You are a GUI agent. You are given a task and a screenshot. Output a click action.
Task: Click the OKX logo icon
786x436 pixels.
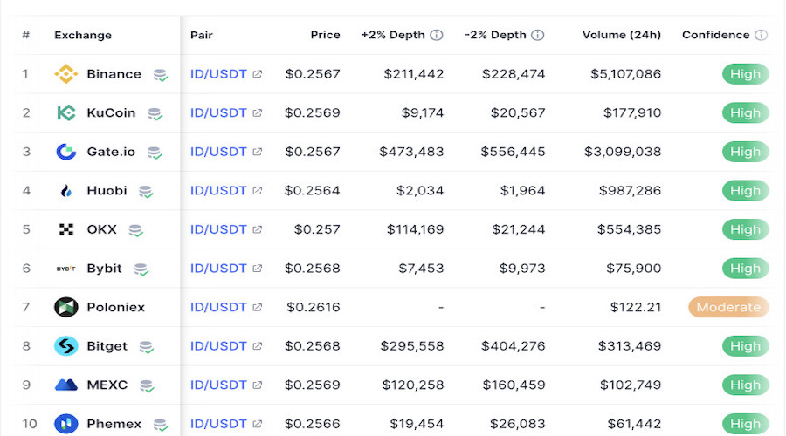[66, 229]
